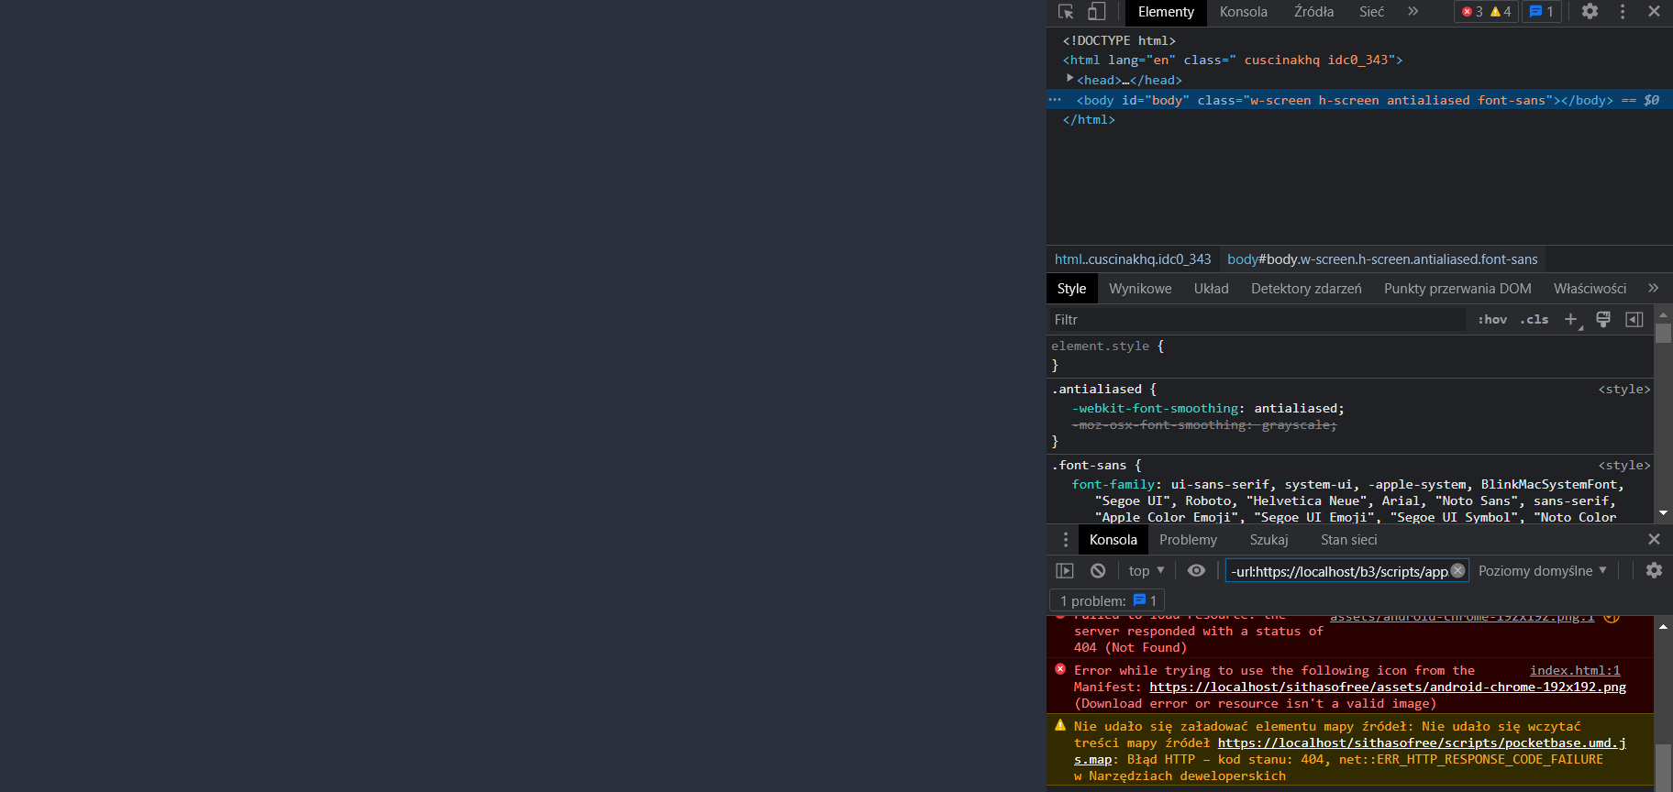
Task: Toggle device toolbar emulation icon
Action: [x=1096, y=12]
